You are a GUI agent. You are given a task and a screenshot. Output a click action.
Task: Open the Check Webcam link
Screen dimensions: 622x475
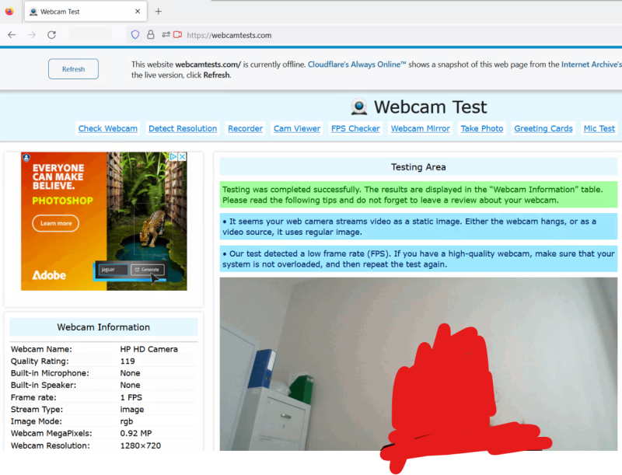tap(108, 128)
